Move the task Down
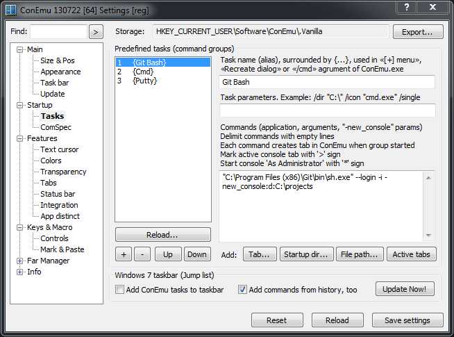The height and width of the screenshot is (337, 454). 197,254
